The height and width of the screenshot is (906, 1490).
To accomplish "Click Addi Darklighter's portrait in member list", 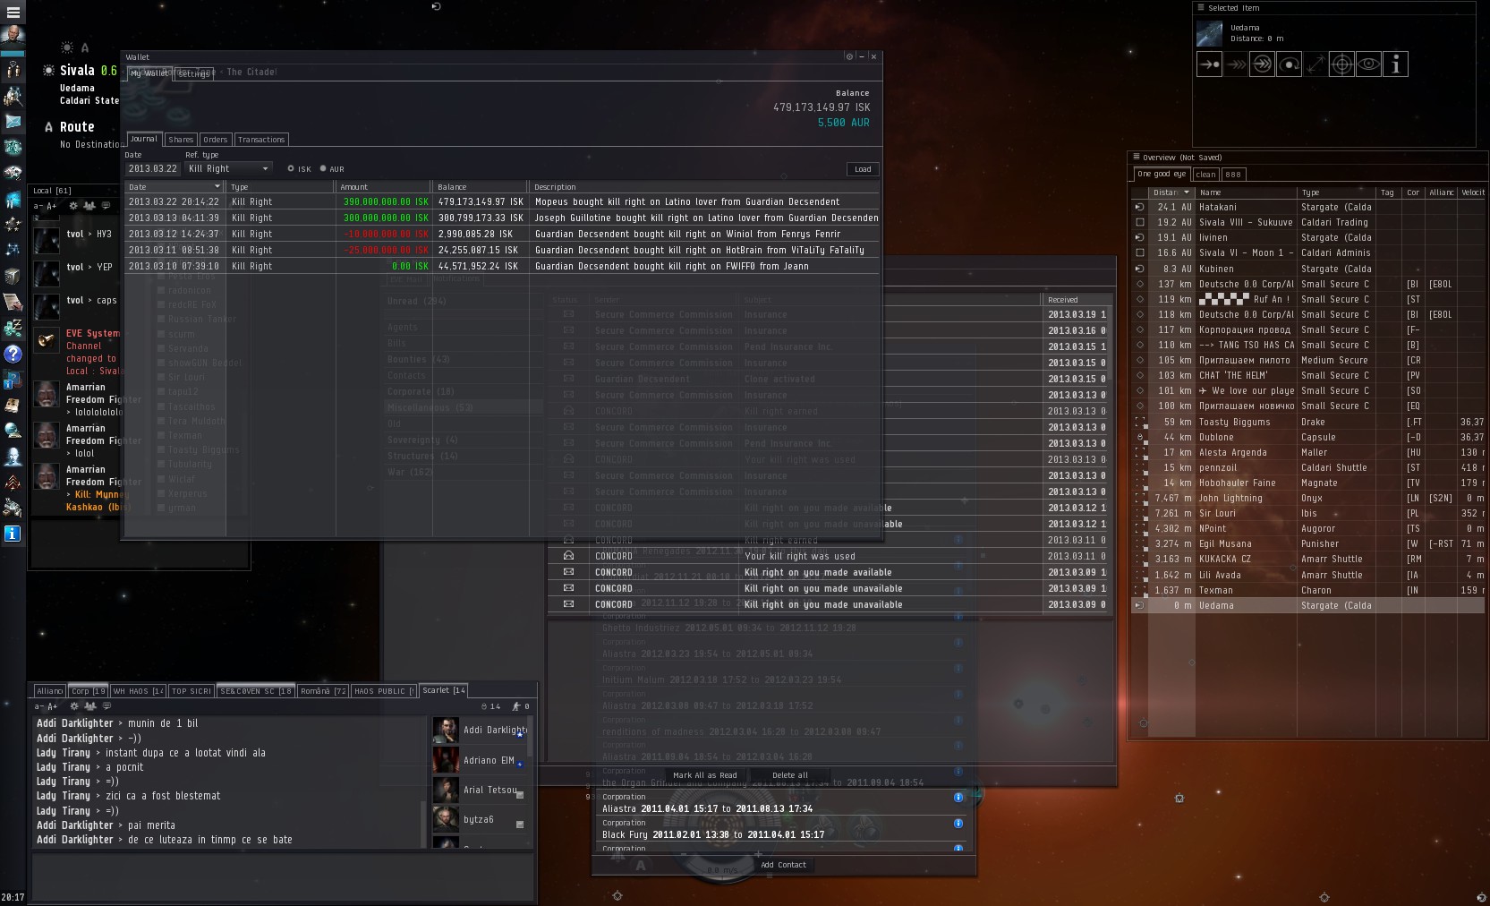I will pos(446,730).
